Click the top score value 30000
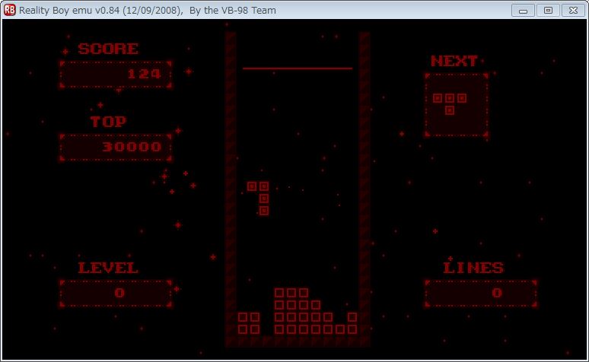Image resolution: width=589 pixels, height=362 pixels. pos(132,147)
